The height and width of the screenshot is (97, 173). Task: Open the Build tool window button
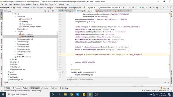(26, 88)
